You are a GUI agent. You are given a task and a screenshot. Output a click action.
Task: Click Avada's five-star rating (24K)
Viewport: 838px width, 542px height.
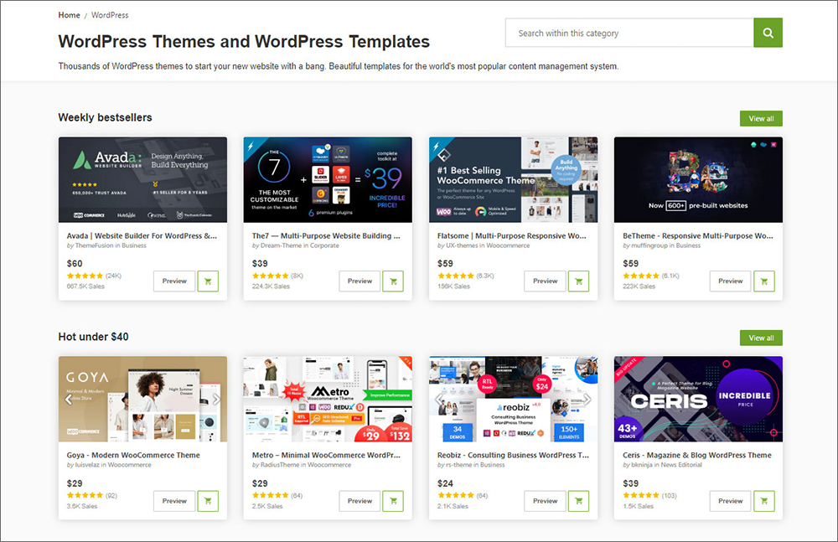pos(85,276)
